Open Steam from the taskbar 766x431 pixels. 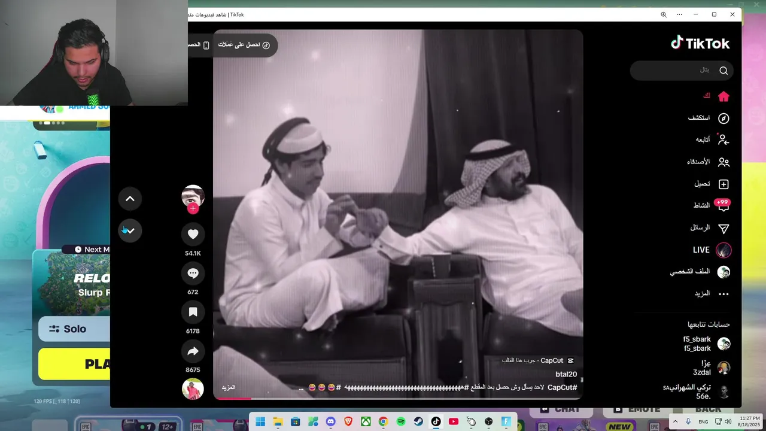(x=418, y=421)
